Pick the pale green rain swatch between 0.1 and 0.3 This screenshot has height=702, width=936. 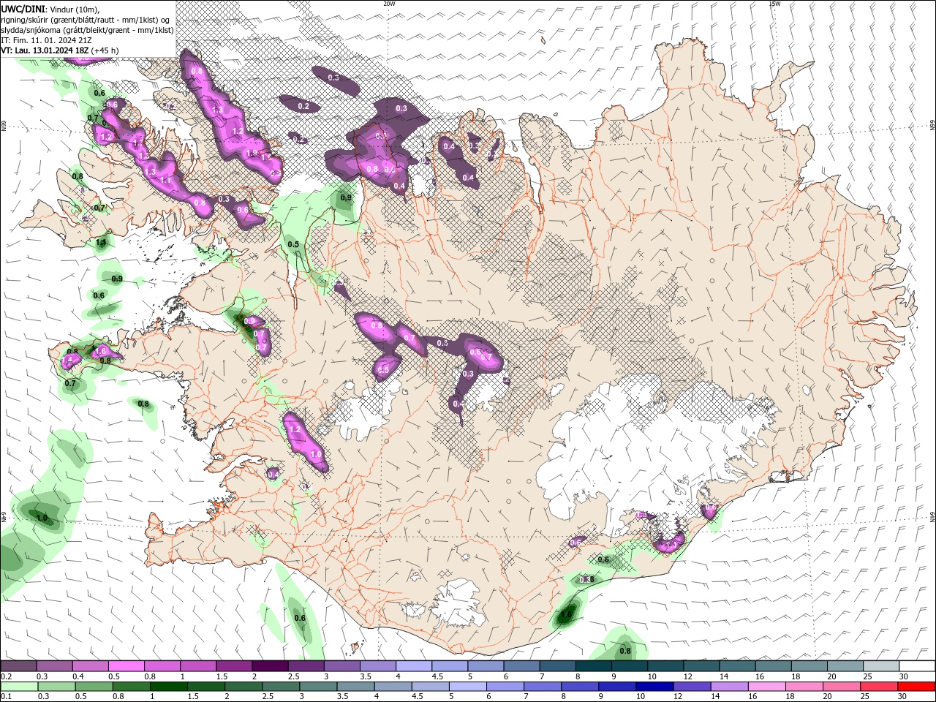pyautogui.click(x=18, y=687)
